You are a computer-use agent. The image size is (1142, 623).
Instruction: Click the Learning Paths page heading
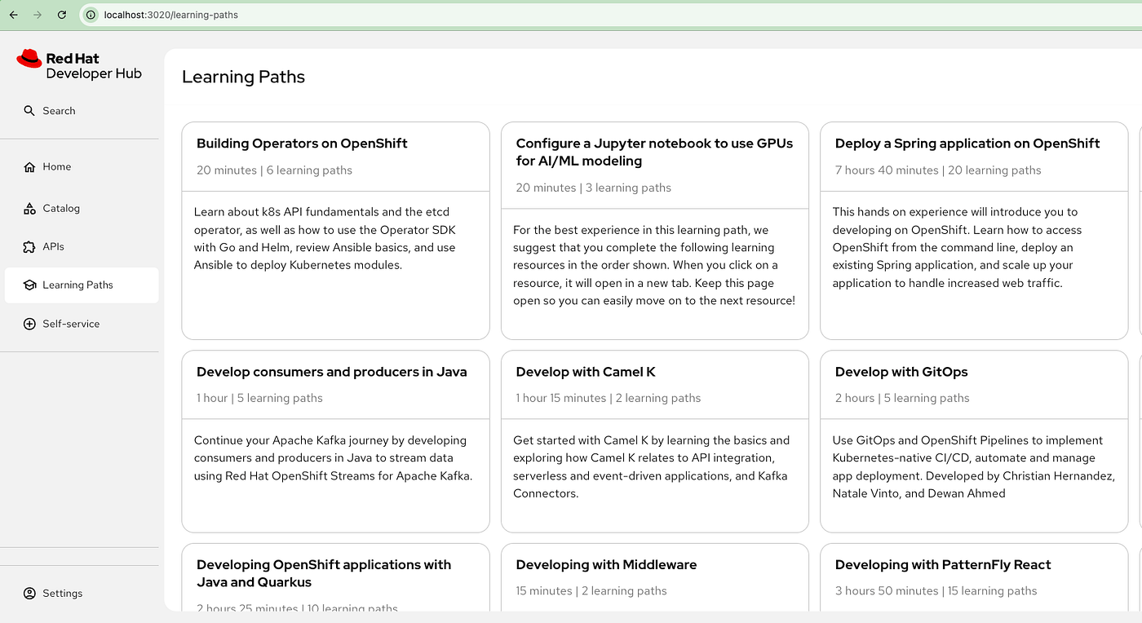coord(243,77)
